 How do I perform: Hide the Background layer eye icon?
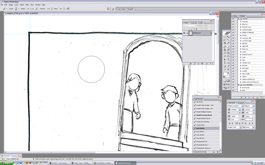[x=184, y=33]
